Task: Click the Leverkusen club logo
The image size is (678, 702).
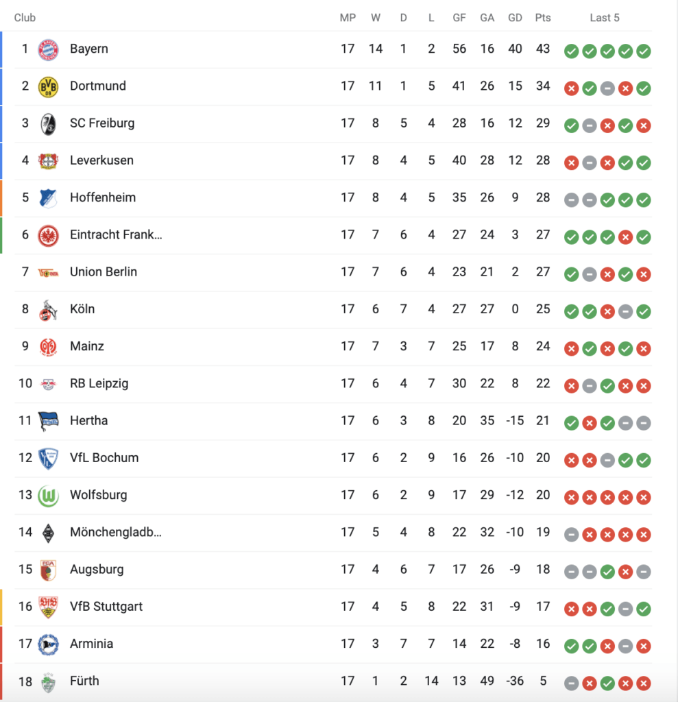Action: click(x=48, y=160)
